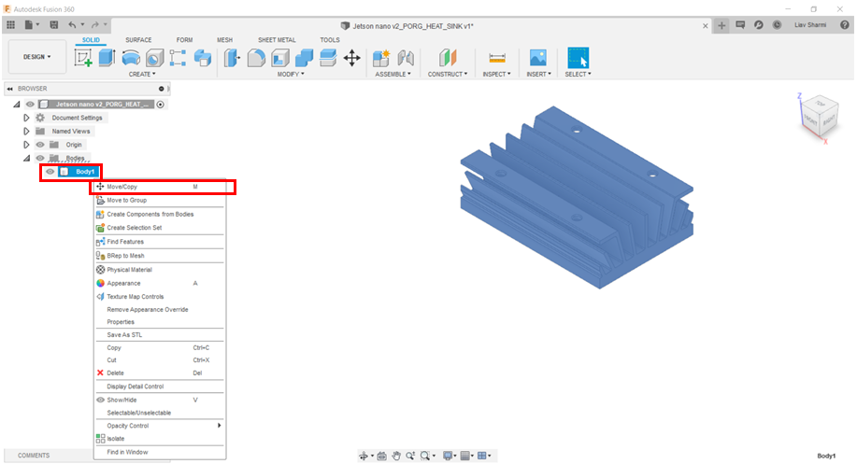857x464 pixels.
Task: Switch to the MESH tab
Action: [x=224, y=40]
